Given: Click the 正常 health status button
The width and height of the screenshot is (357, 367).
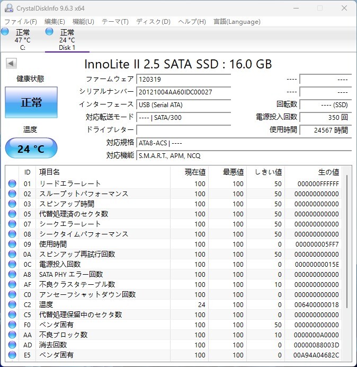Looking at the screenshot, I should 31,102.
